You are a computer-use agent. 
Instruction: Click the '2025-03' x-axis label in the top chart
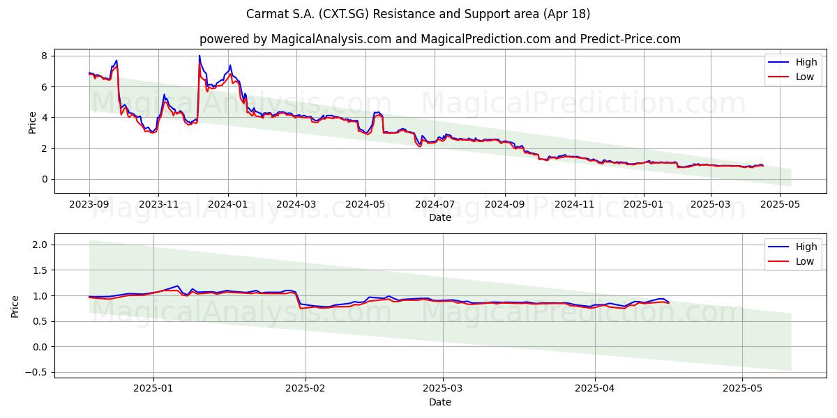(x=711, y=203)
